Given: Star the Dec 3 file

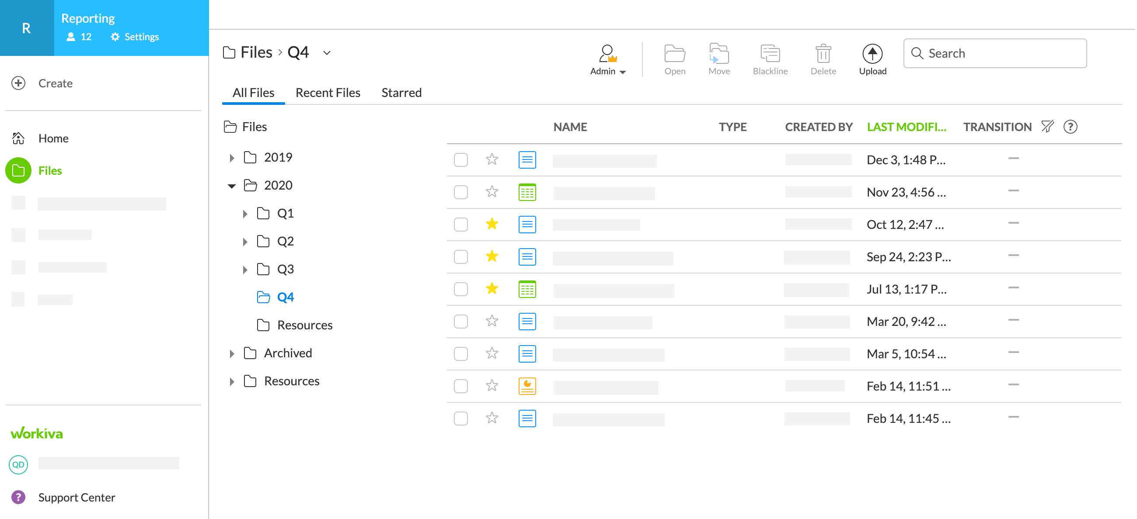Looking at the screenshot, I should click(x=491, y=159).
